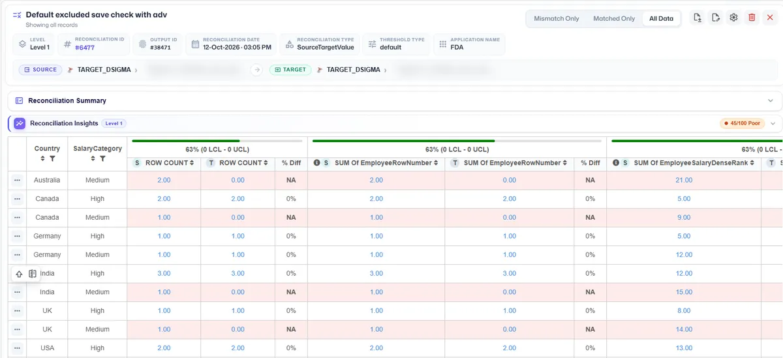The height and width of the screenshot is (358, 783).
Task: Click the SOURCE badge
Action: coord(40,70)
